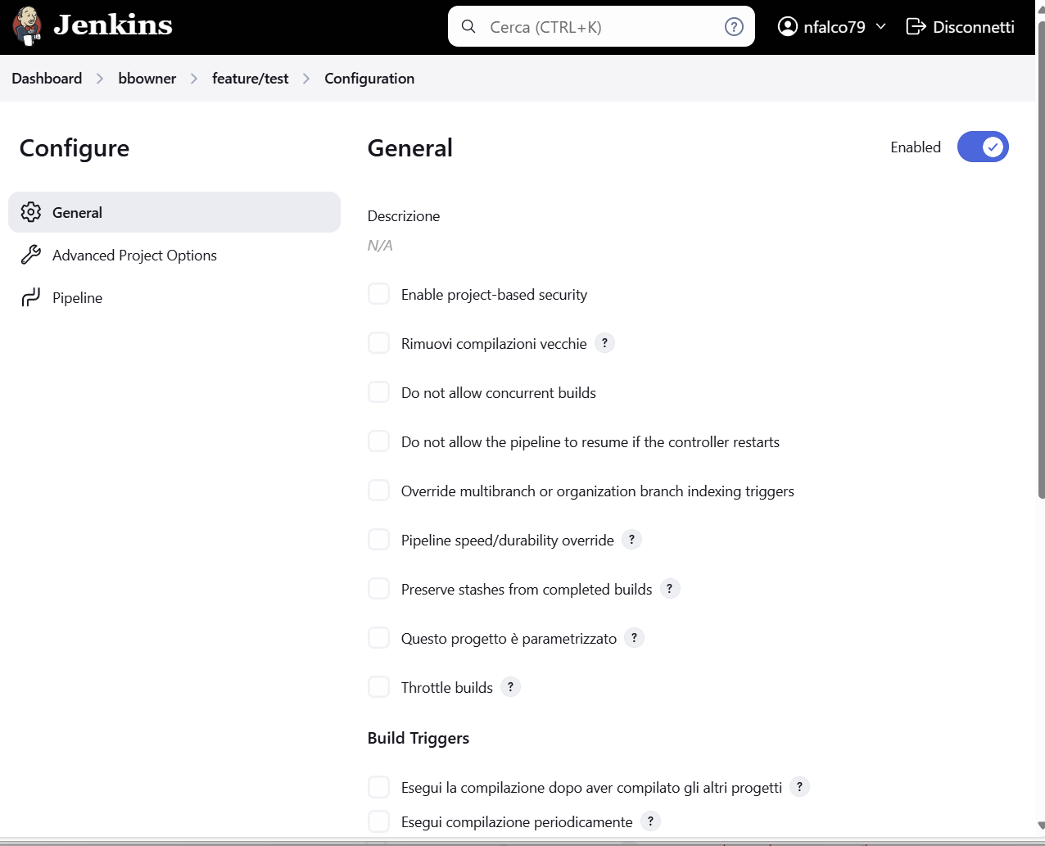This screenshot has height=846, width=1045.
Task: Click the vertical page scrollbar thumb
Action: (x=1041, y=259)
